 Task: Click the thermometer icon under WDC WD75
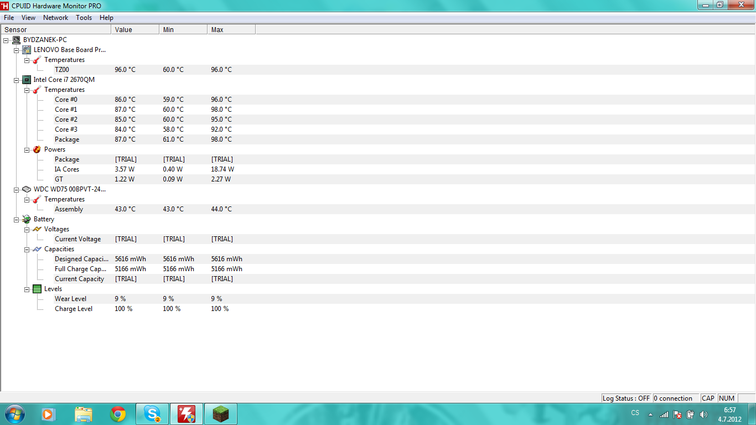pos(37,199)
